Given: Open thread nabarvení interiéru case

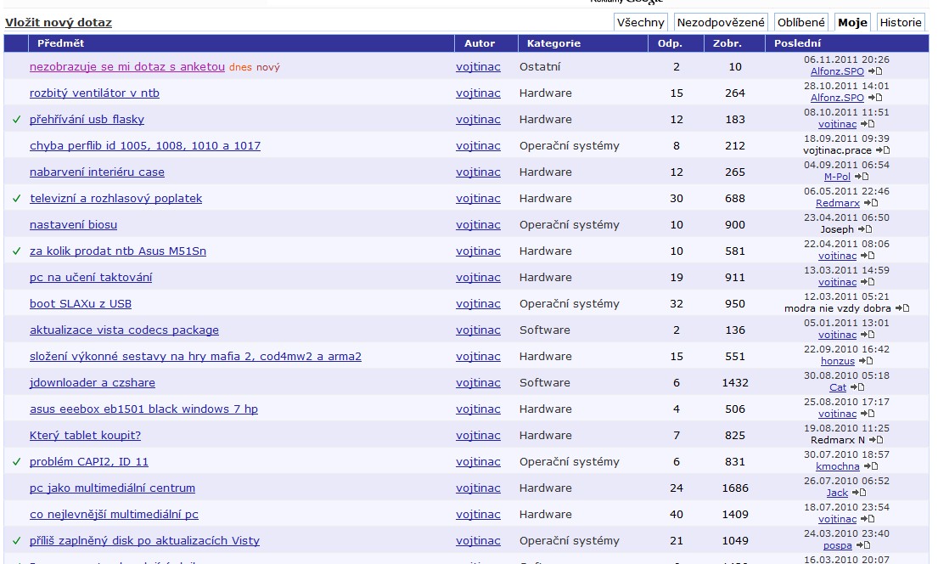Looking at the screenshot, I should [97, 172].
